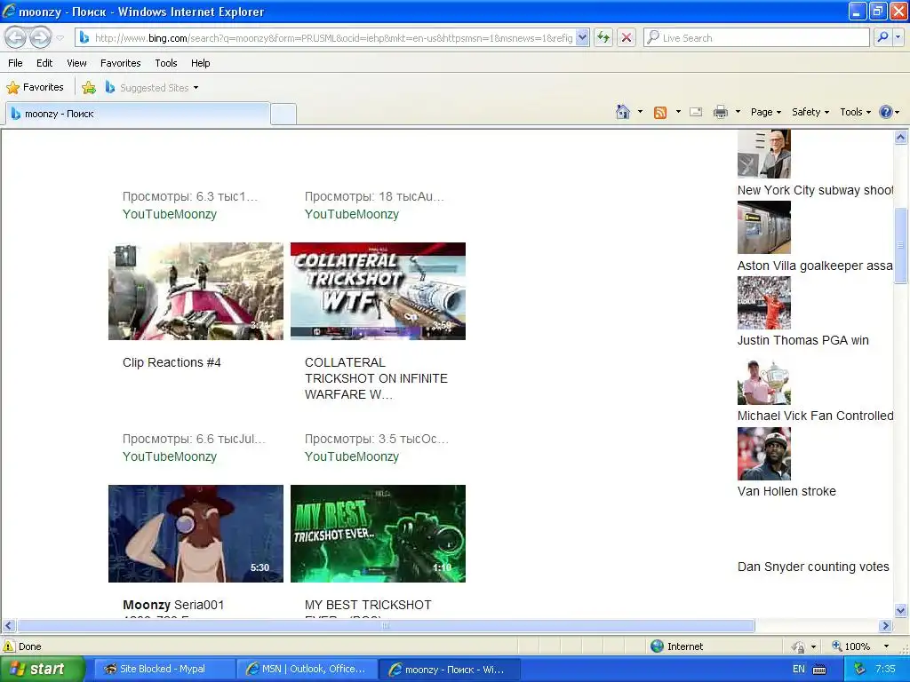910x682 pixels.
Task: Click the blue Help question mark icon
Action: (886, 112)
